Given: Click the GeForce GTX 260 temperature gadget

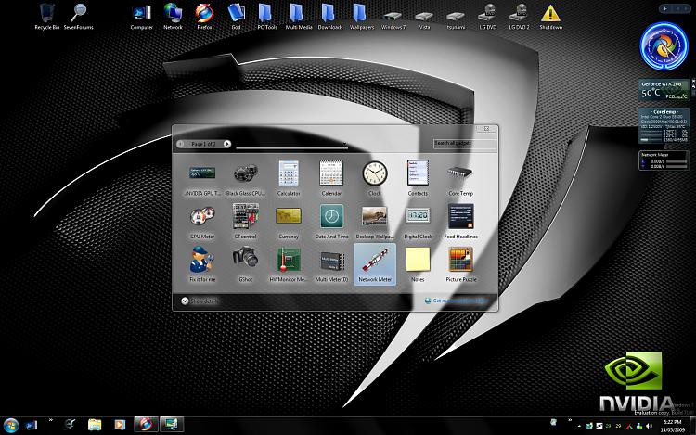Looking at the screenshot, I should 664,90.
